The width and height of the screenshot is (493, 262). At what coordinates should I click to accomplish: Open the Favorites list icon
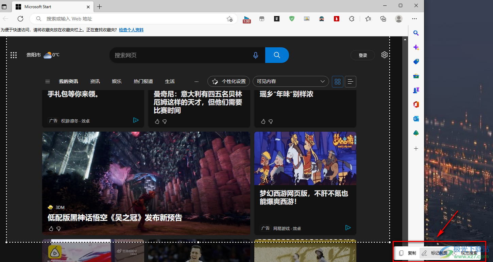tap(368, 19)
